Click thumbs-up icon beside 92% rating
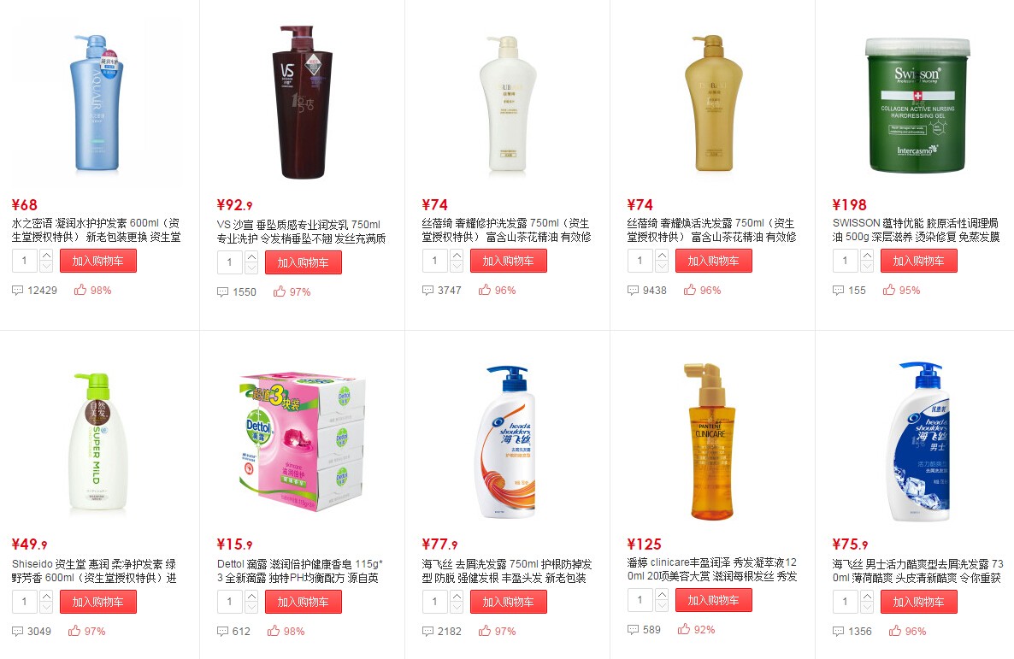This screenshot has width=1014, height=659. click(683, 628)
